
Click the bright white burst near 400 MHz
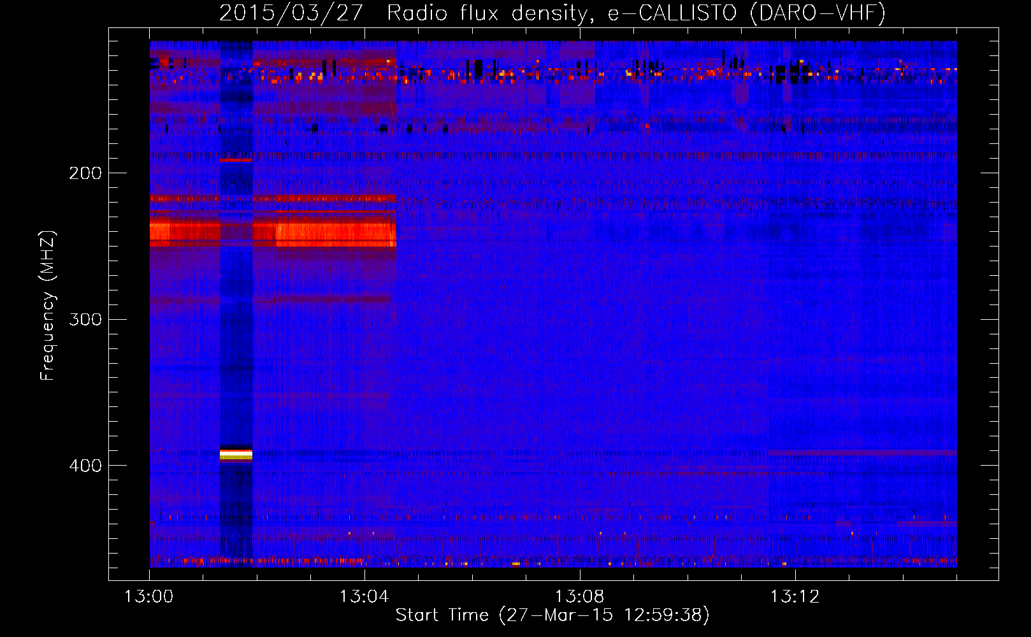(x=236, y=454)
